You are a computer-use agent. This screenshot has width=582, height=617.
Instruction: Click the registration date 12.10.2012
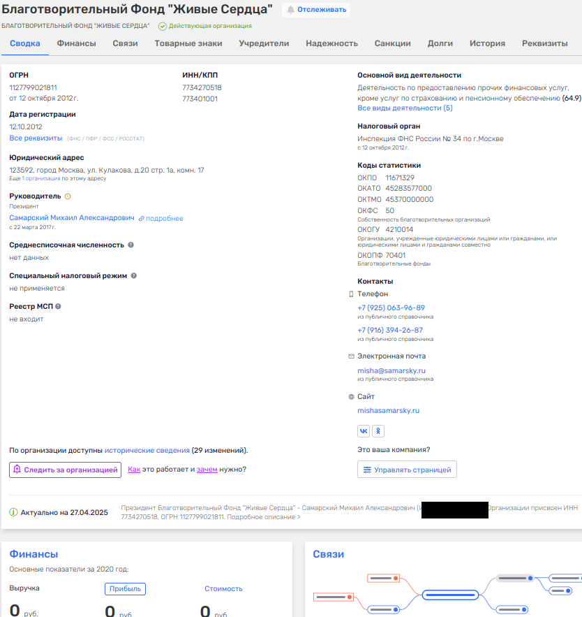[x=26, y=126]
